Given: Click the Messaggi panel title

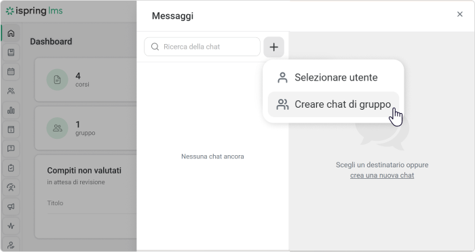Looking at the screenshot, I should (x=172, y=16).
